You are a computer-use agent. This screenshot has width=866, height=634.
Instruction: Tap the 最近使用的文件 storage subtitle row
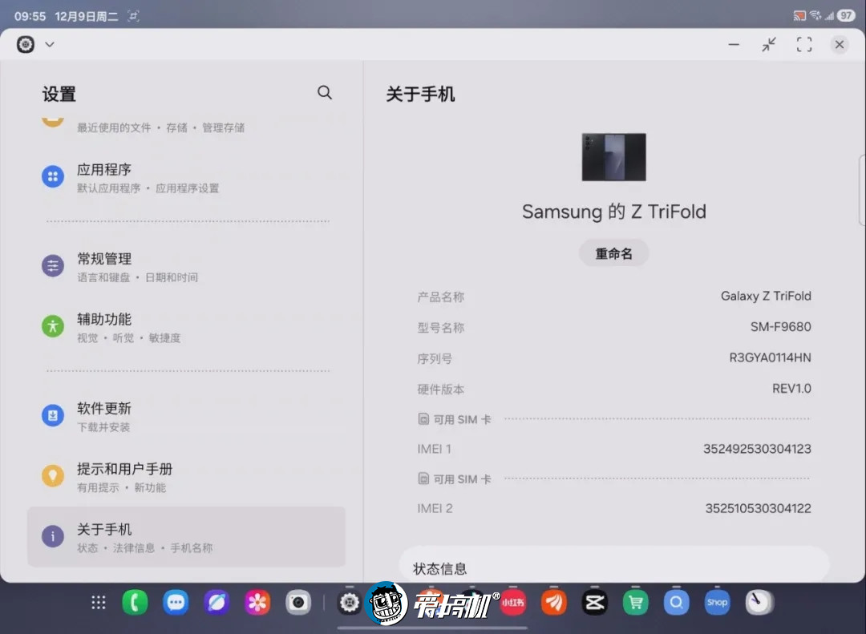coord(160,127)
